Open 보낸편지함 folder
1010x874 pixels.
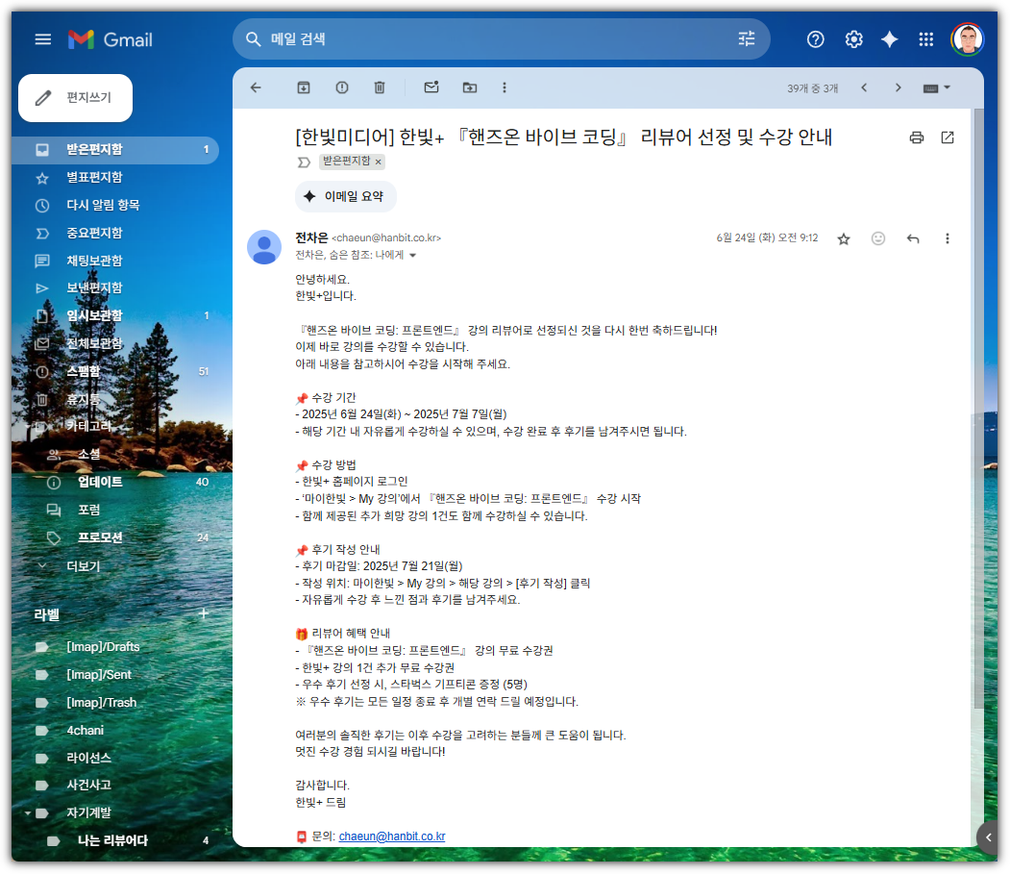(116, 287)
